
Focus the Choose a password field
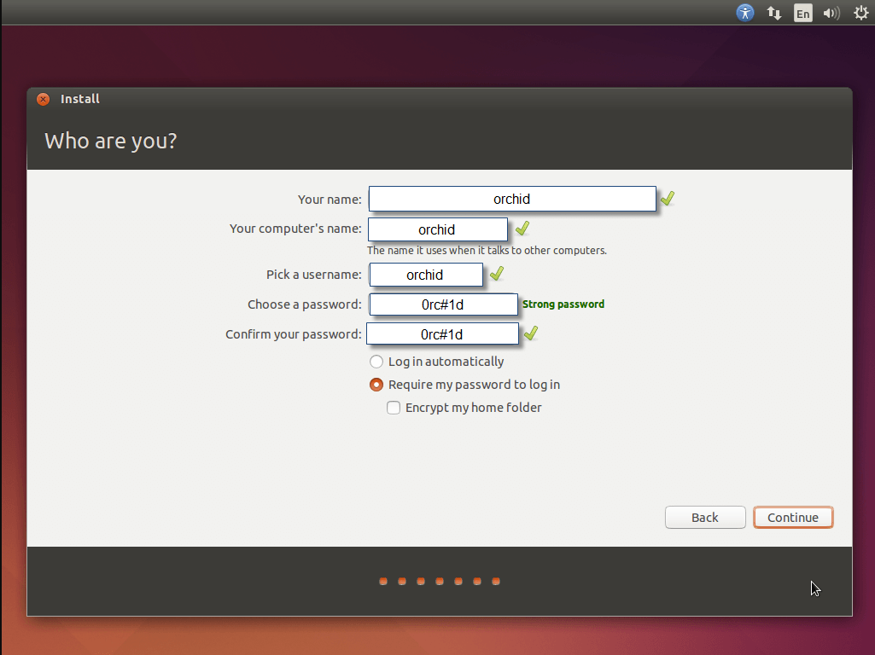444,304
